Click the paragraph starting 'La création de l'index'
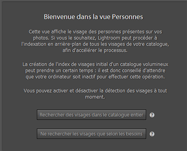 tap(95, 70)
